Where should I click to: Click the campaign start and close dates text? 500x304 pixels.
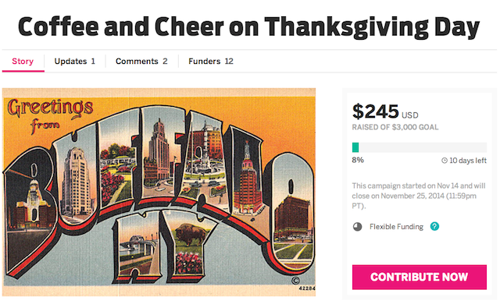pyautogui.click(x=419, y=196)
